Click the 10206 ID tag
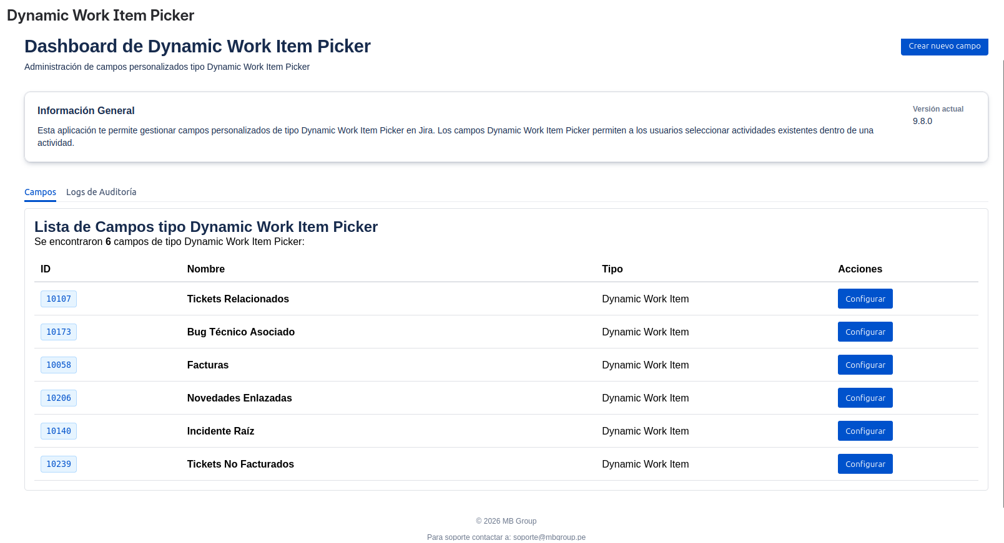This screenshot has width=1004, height=543. pyautogui.click(x=59, y=398)
